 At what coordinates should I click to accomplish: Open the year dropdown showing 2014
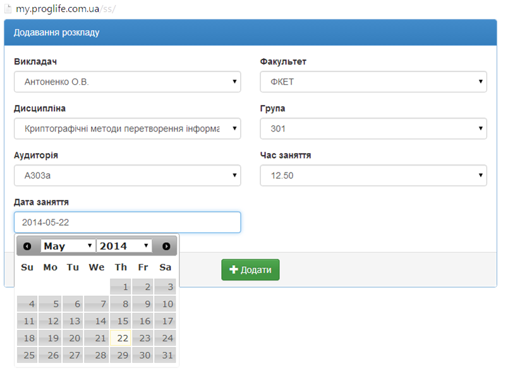[x=124, y=246]
